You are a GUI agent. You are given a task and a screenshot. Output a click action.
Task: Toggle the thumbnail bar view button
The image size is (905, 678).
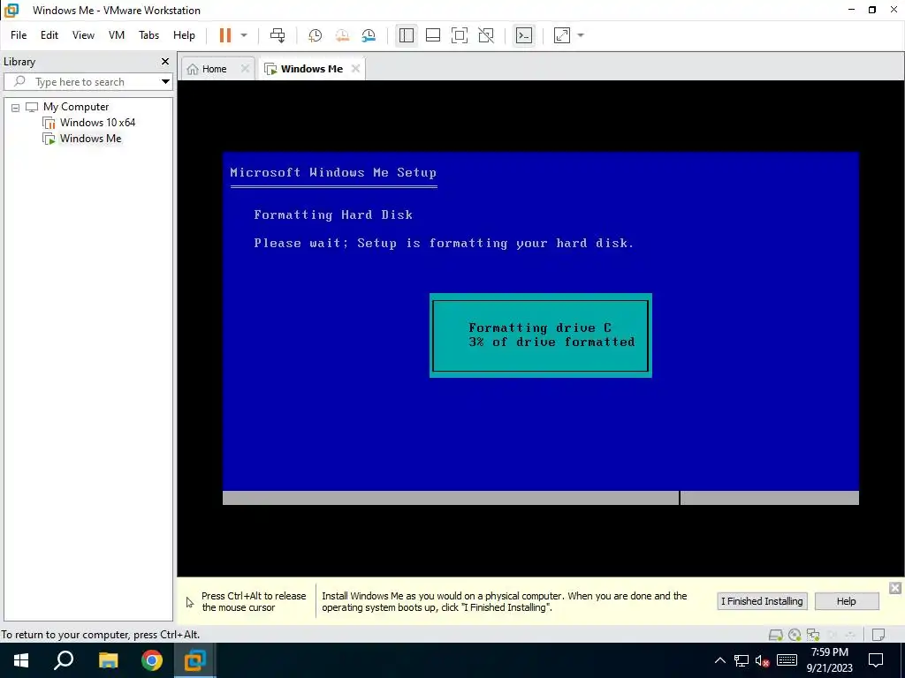tap(433, 35)
